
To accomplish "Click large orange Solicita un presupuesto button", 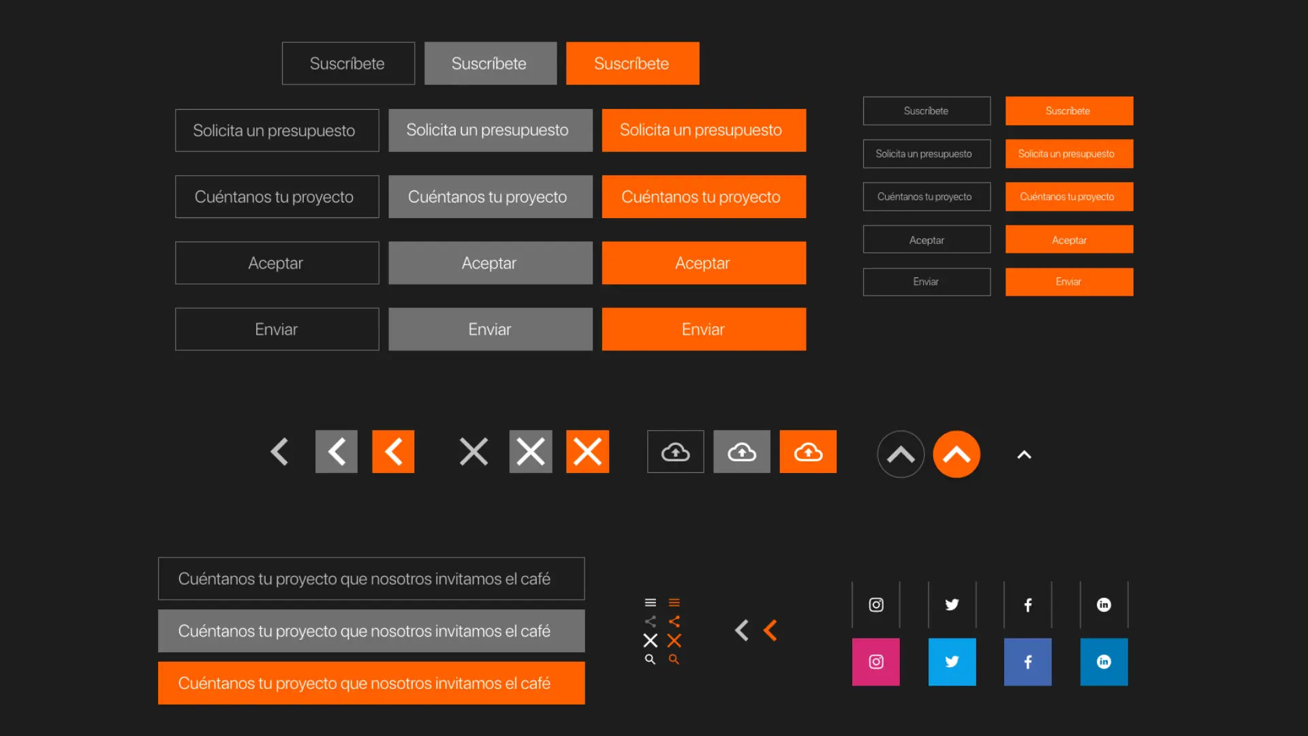I will (704, 130).
